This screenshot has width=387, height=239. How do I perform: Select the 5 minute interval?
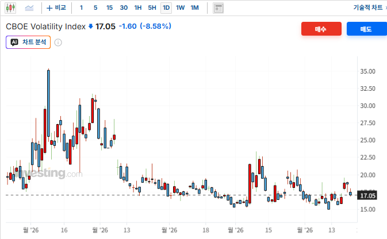point(95,8)
